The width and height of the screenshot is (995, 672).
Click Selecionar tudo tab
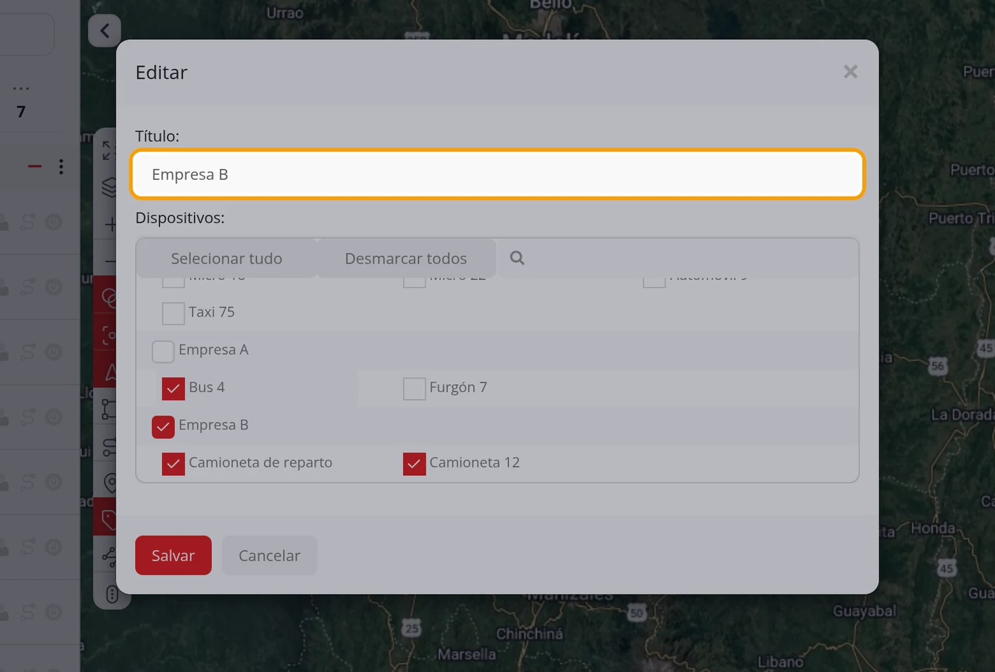[x=227, y=259]
